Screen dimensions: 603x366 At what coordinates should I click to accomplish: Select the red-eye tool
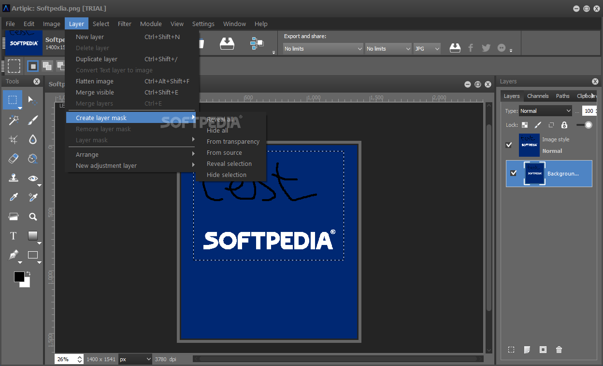(x=33, y=178)
